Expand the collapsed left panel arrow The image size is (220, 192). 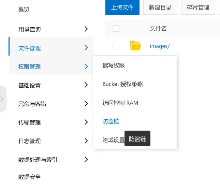[x=2, y=99]
